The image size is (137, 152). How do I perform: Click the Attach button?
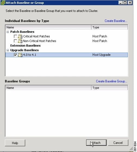point(96,143)
